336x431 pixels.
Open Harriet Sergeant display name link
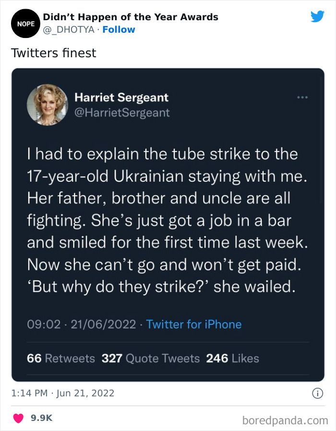(121, 98)
